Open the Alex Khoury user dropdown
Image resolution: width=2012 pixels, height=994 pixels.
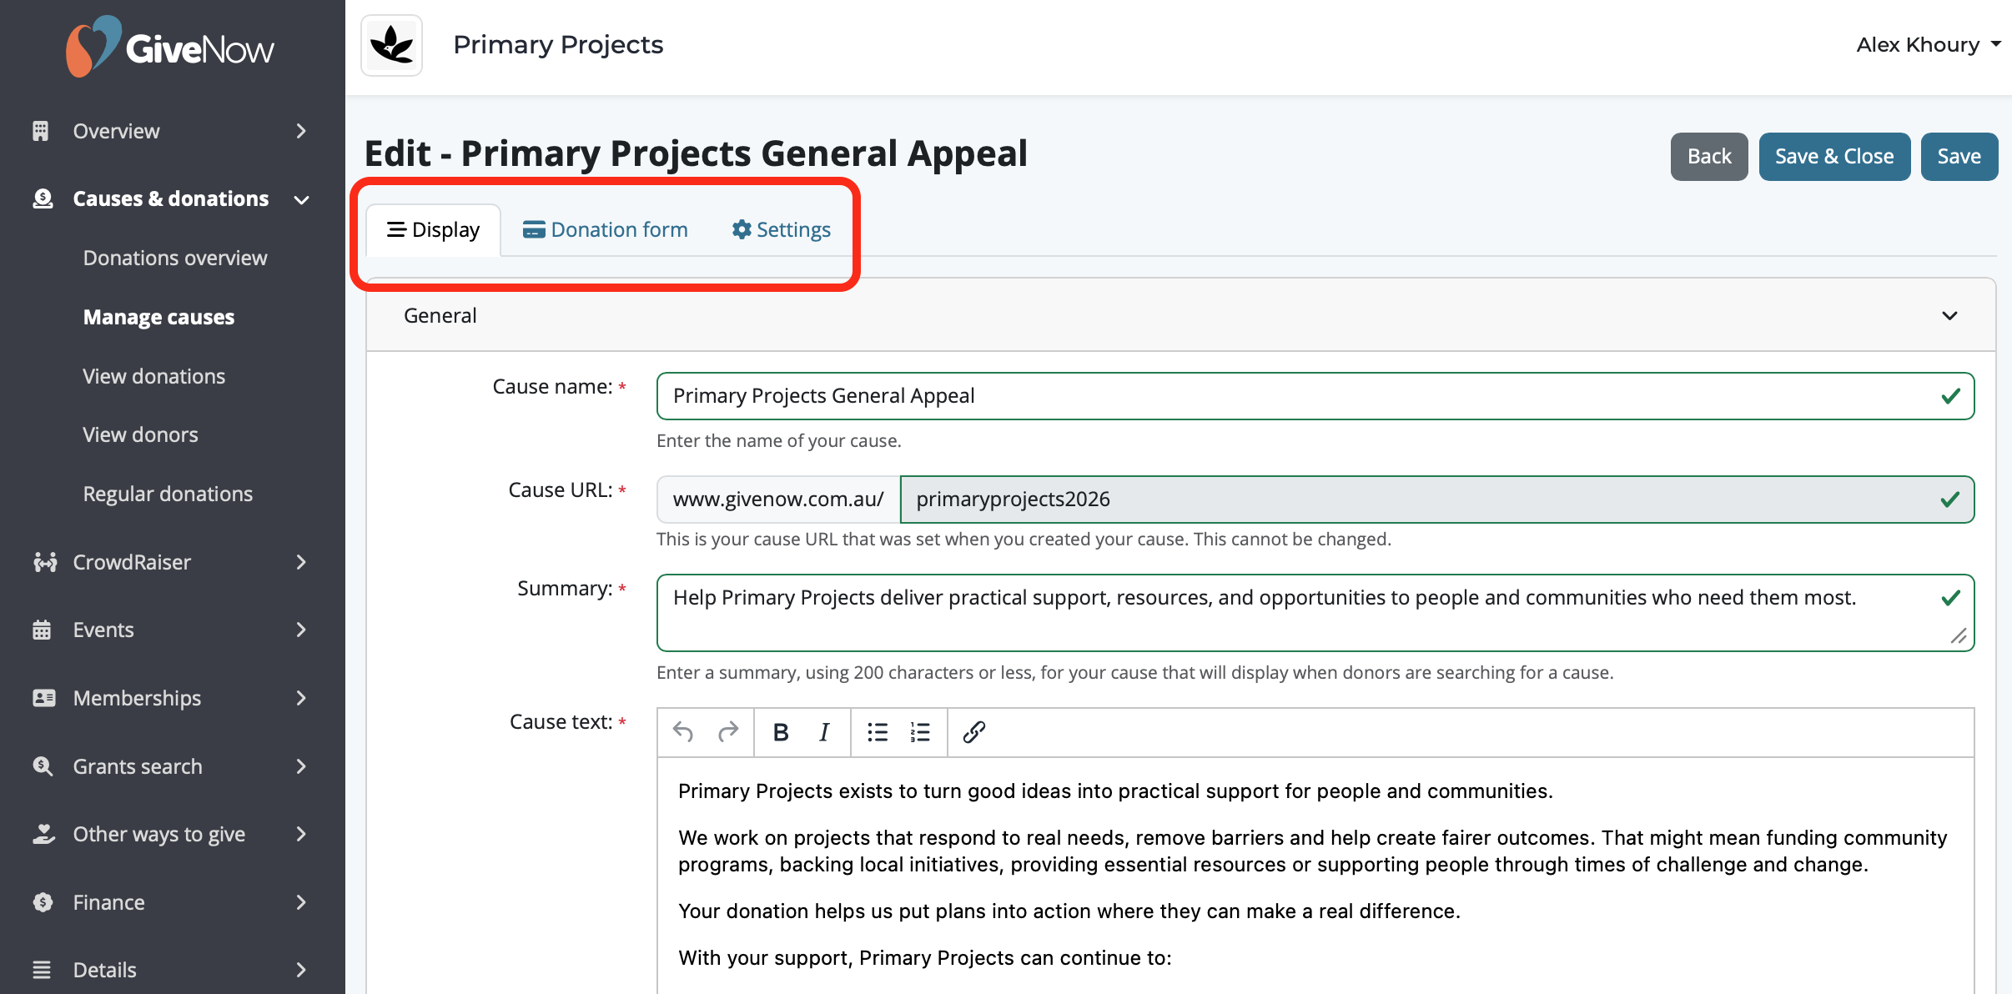1928,45
